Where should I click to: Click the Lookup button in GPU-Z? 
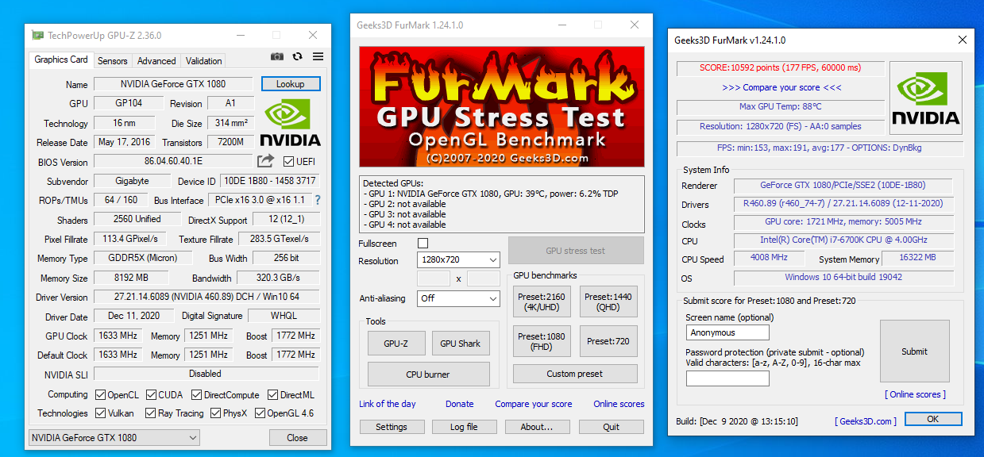[290, 83]
